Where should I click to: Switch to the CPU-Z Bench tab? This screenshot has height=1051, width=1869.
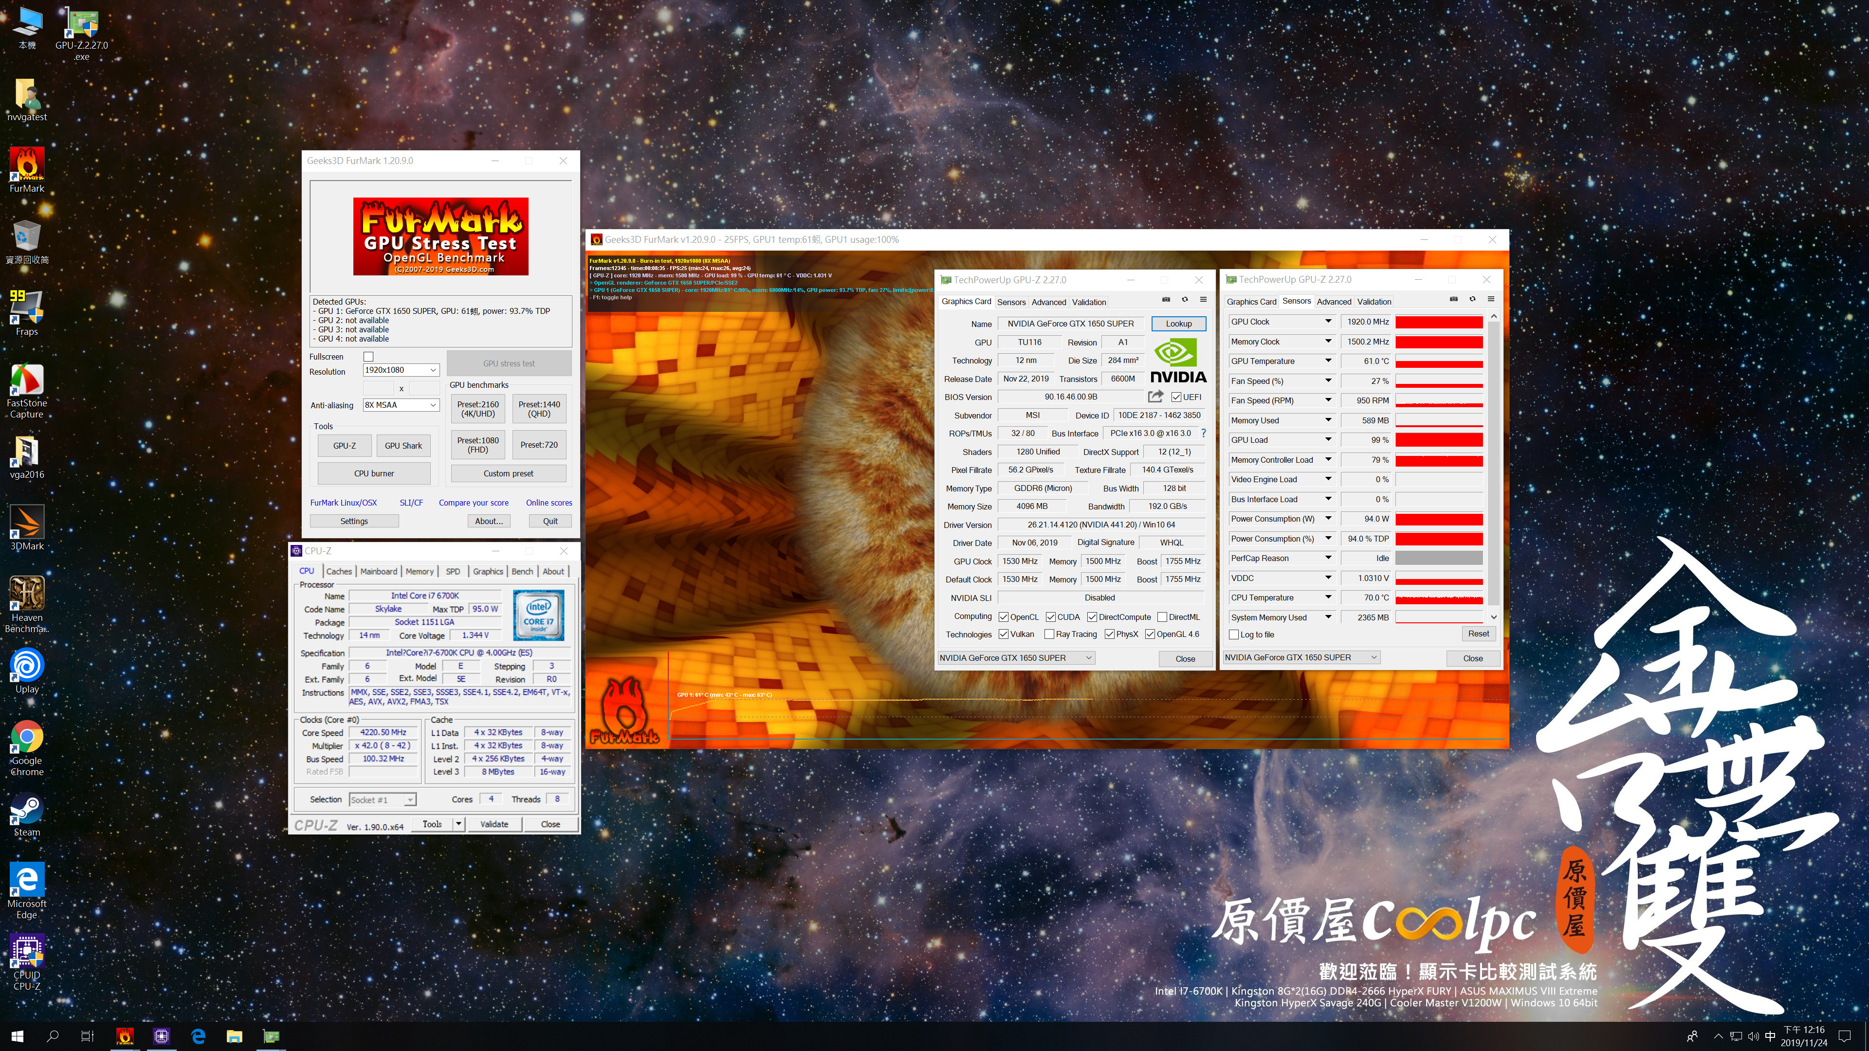522,572
